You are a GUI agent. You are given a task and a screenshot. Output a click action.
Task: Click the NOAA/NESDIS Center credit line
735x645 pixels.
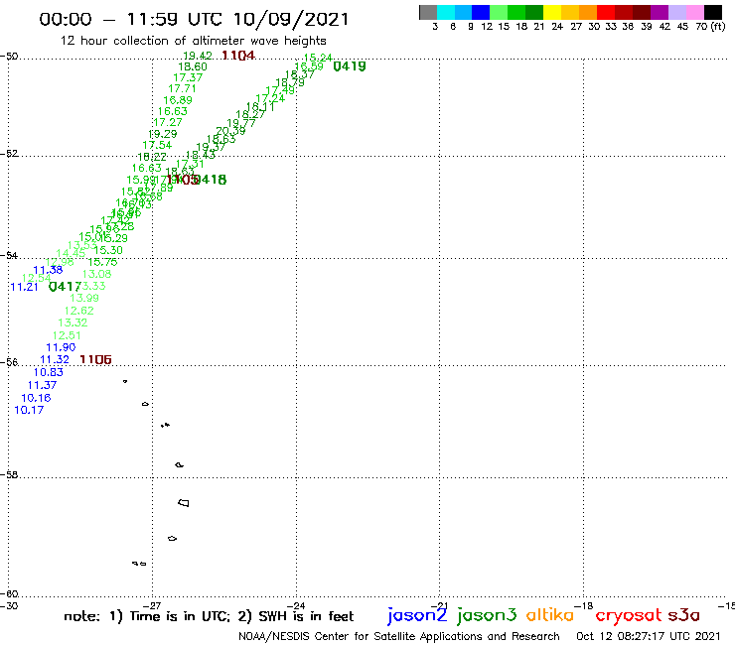399,637
